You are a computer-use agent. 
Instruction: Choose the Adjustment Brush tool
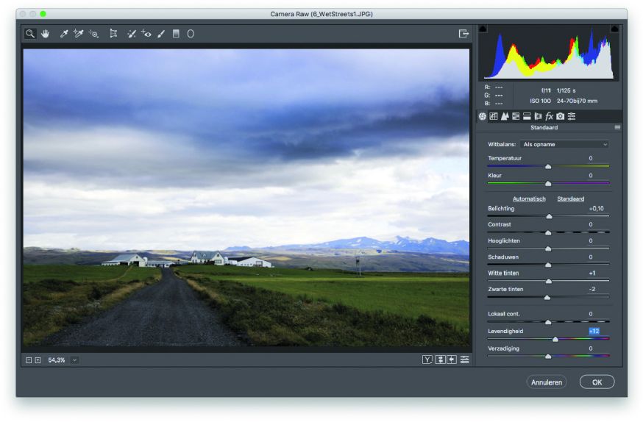161,34
